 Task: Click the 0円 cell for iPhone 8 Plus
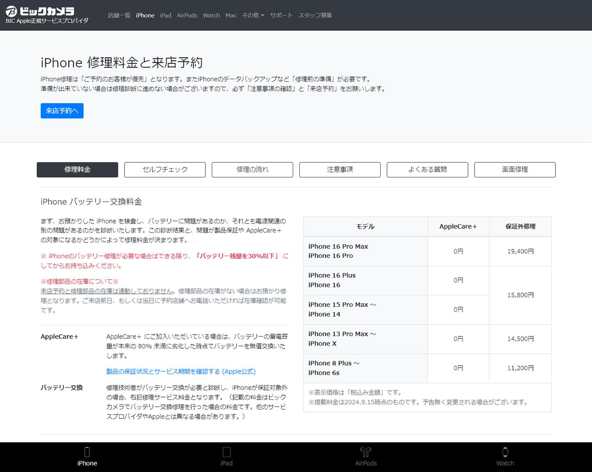click(x=458, y=368)
